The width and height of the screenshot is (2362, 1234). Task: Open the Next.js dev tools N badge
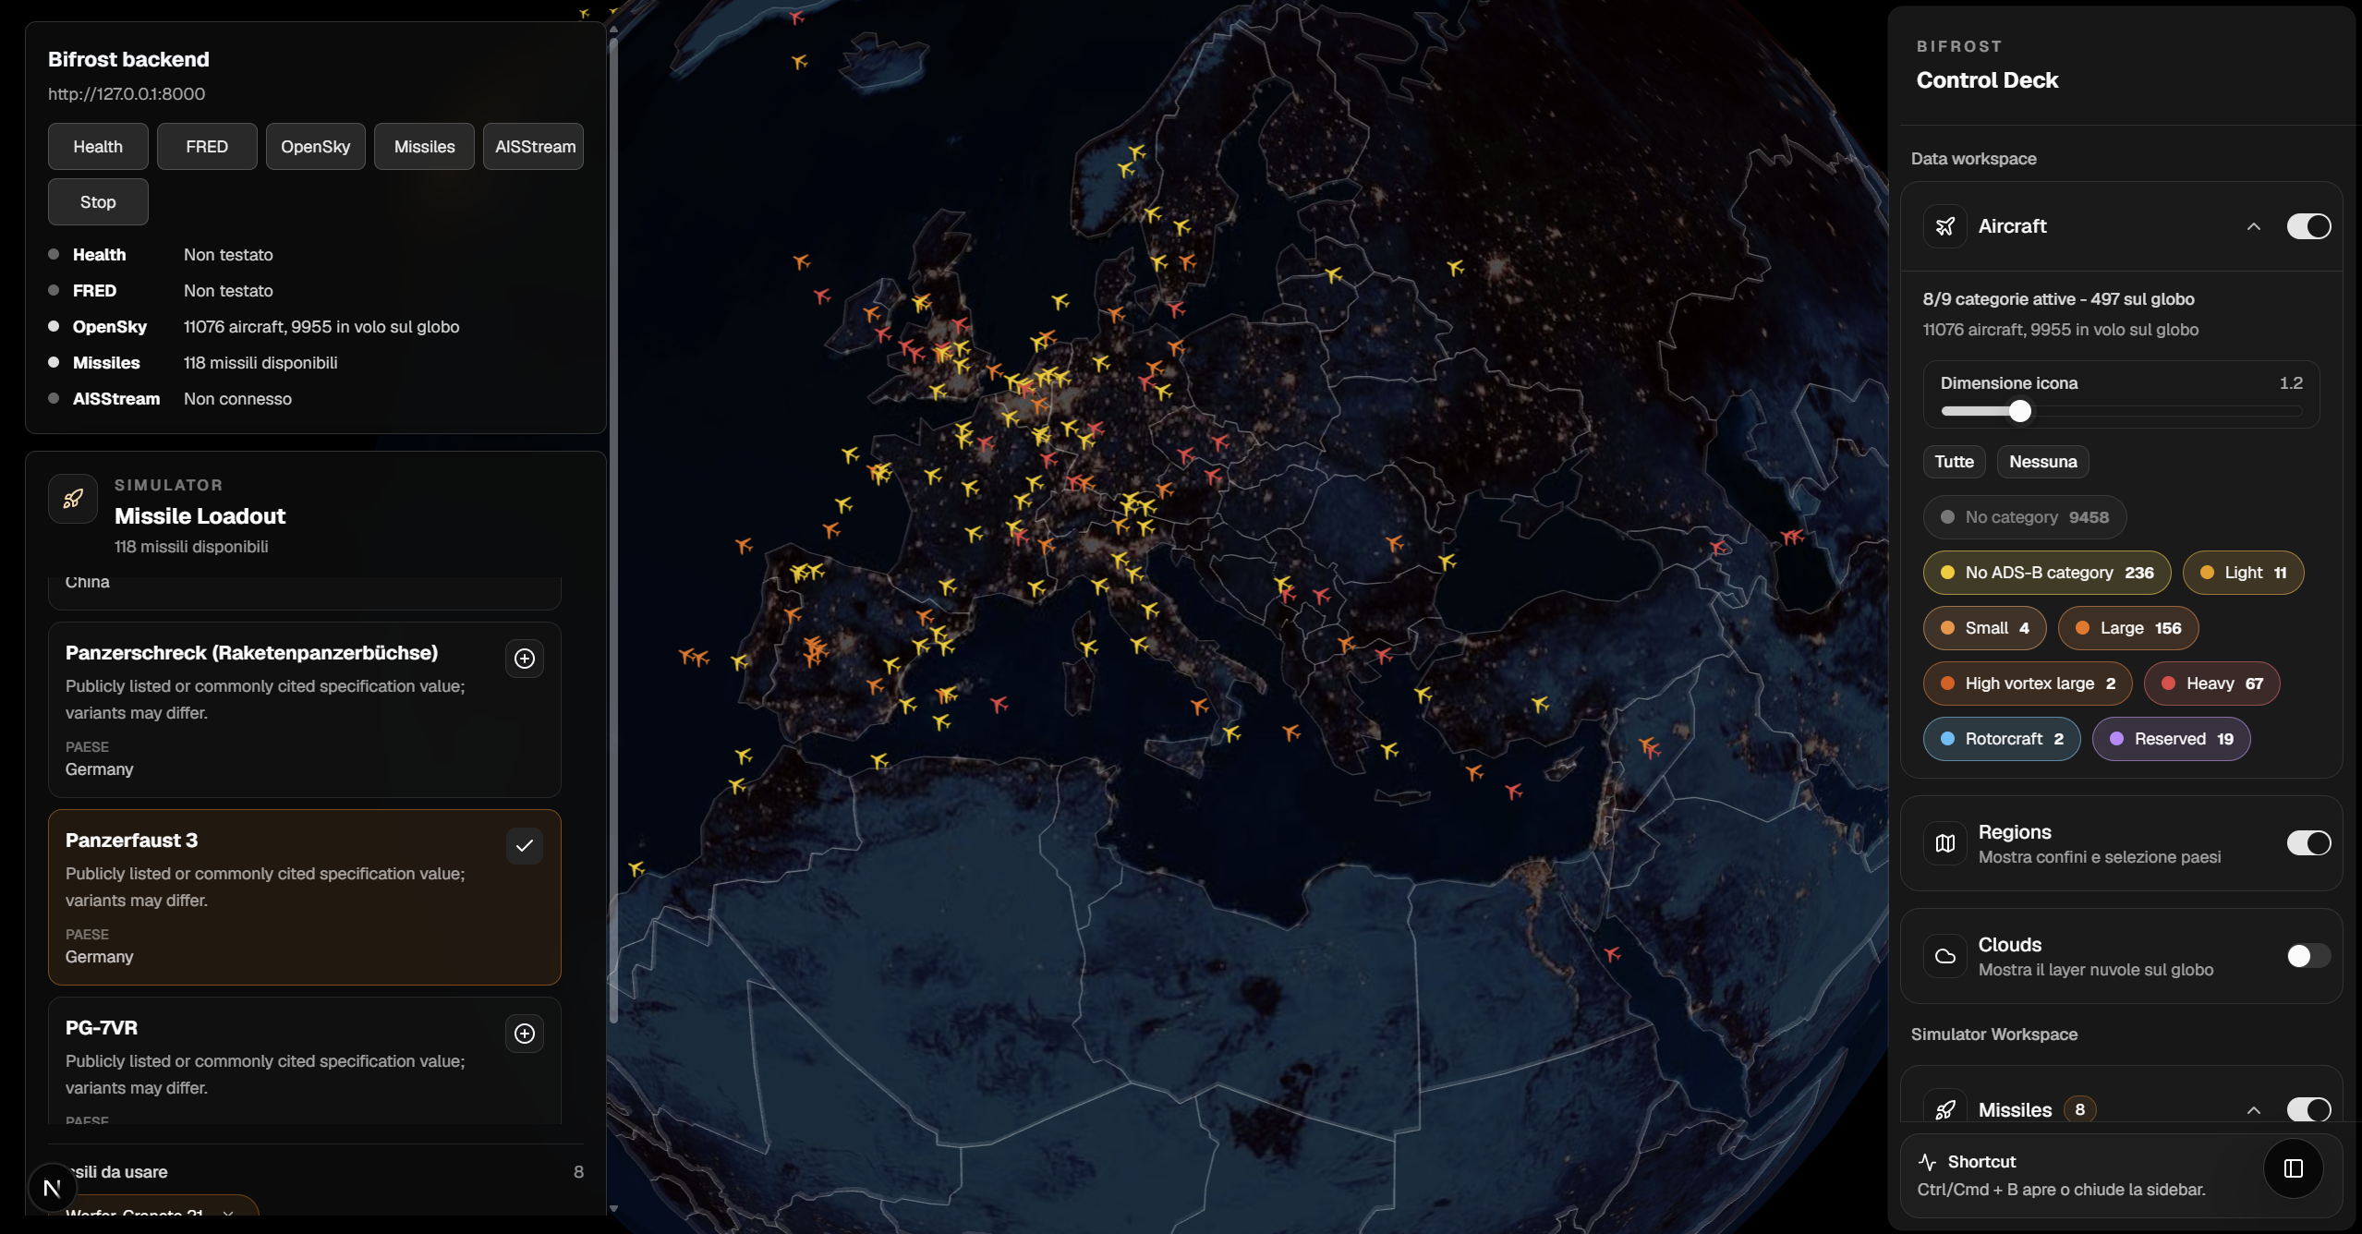(x=53, y=1188)
